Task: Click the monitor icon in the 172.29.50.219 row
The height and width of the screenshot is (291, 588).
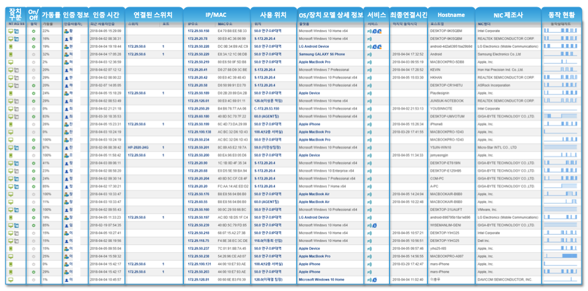Action: click(x=11, y=62)
